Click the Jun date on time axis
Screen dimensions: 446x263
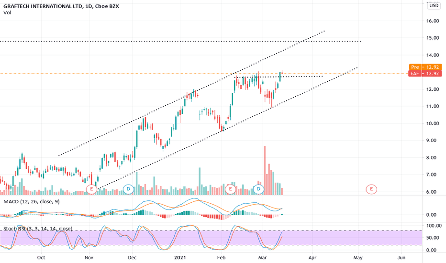pos(401,258)
